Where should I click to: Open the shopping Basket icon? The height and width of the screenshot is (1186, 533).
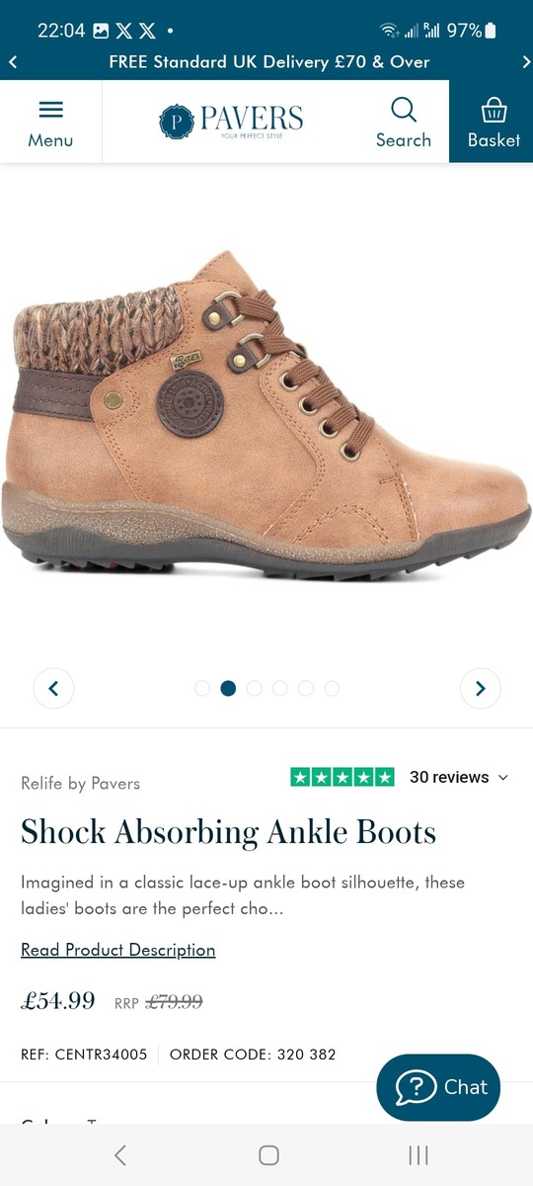click(495, 109)
